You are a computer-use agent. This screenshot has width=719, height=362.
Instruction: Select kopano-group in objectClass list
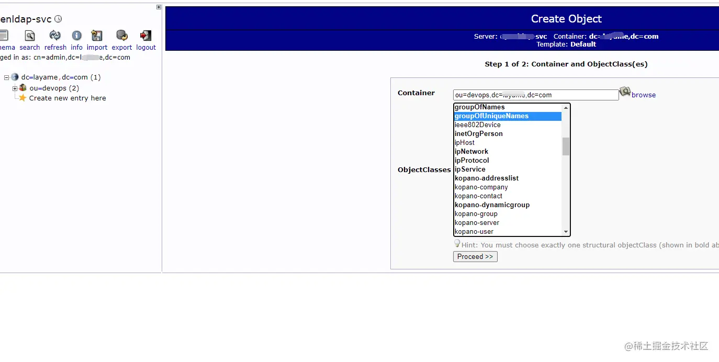click(x=508, y=214)
